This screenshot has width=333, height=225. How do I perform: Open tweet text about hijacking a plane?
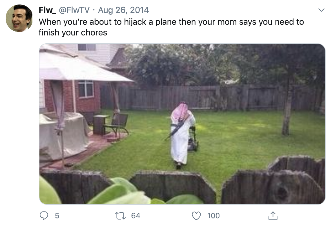tap(171, 27)
